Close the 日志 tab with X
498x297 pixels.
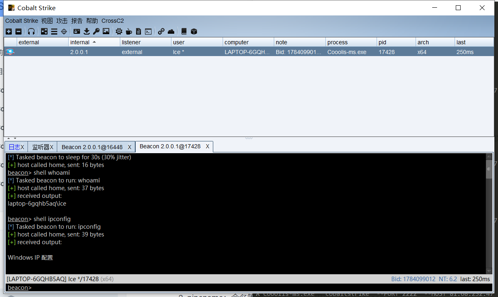point(22,147)
